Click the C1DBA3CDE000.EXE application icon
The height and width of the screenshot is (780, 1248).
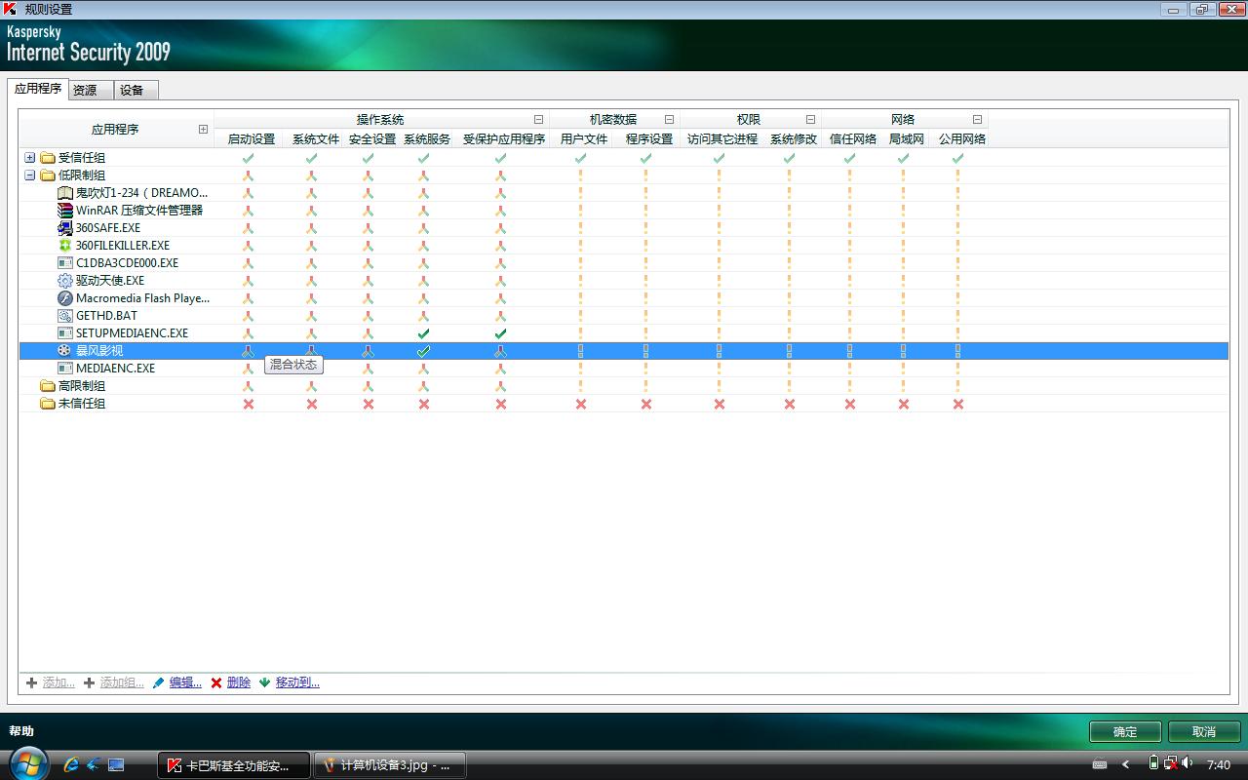pos(65,263)
